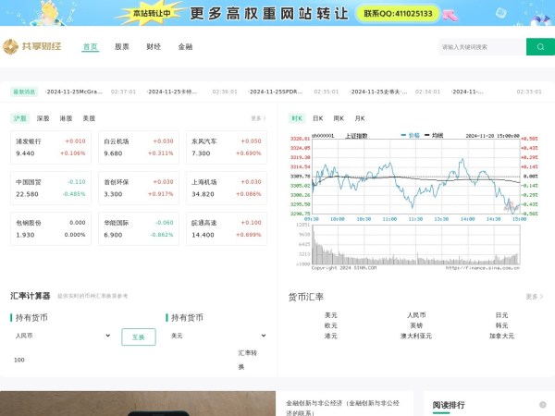Go to the 金融 navigation item

click(x=185, y=46)
